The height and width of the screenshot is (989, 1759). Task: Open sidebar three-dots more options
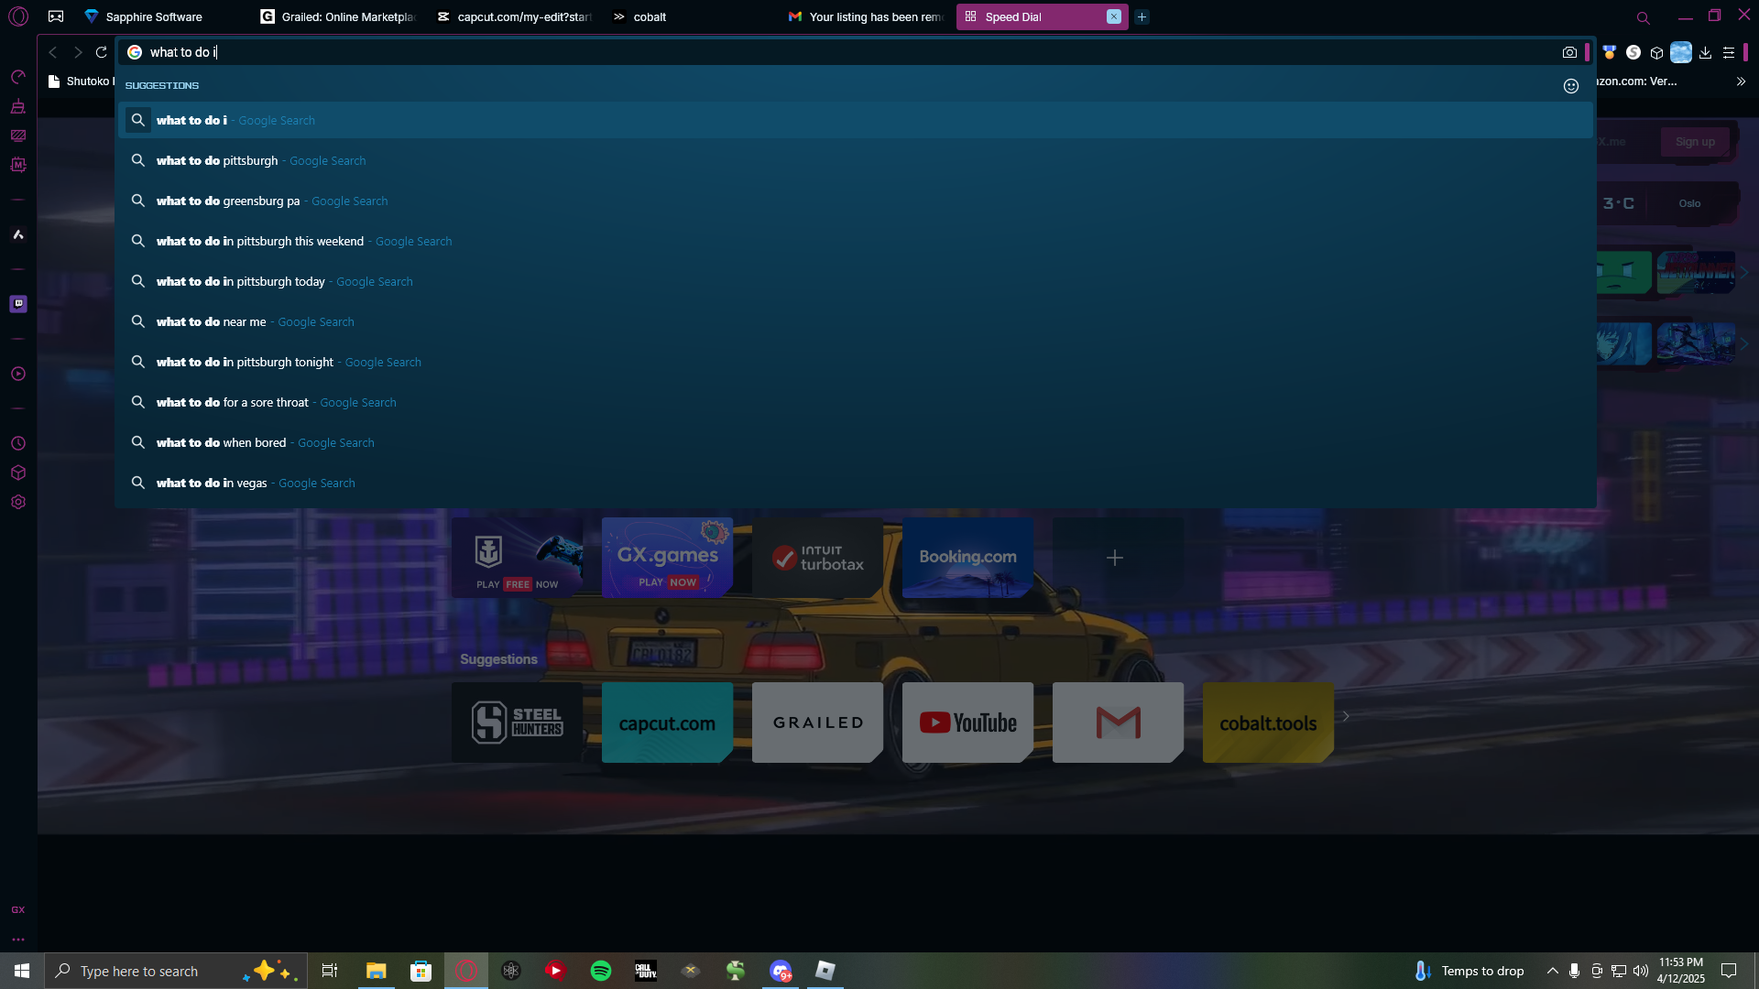coord(18,940)
